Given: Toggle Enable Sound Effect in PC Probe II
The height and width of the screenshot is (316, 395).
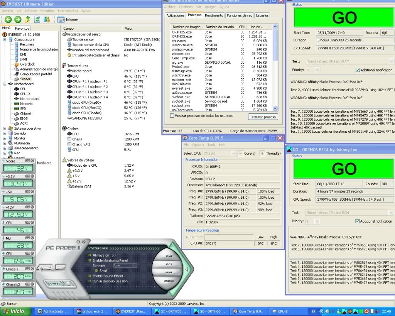Looking at the screenshot, I should coord(89,276).
